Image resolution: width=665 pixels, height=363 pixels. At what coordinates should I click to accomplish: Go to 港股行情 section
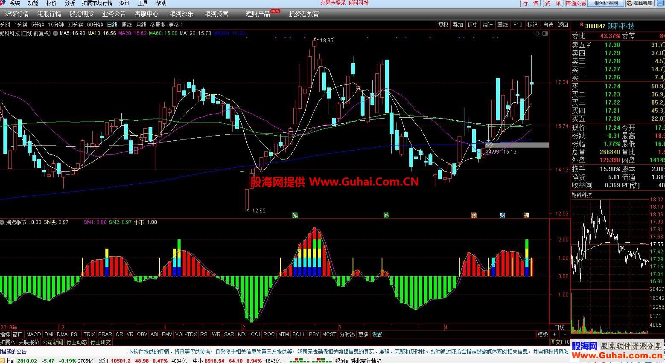point(49,14)
